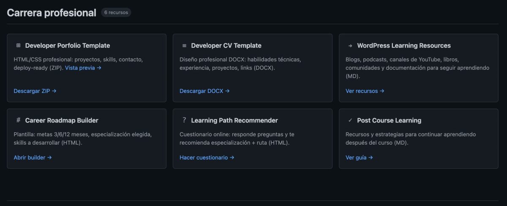Click the 6 recursos badge

point(116,13)
